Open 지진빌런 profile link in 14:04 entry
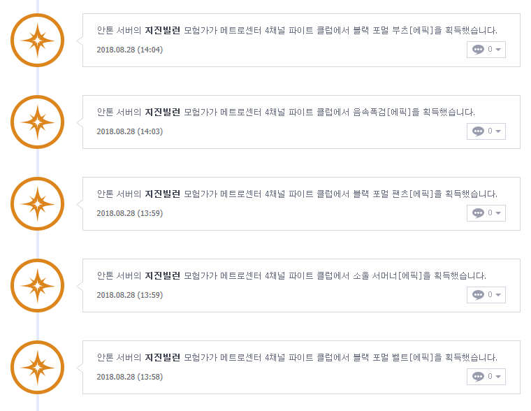The height and width of the screenshot is (411, 531). point(162,31)
